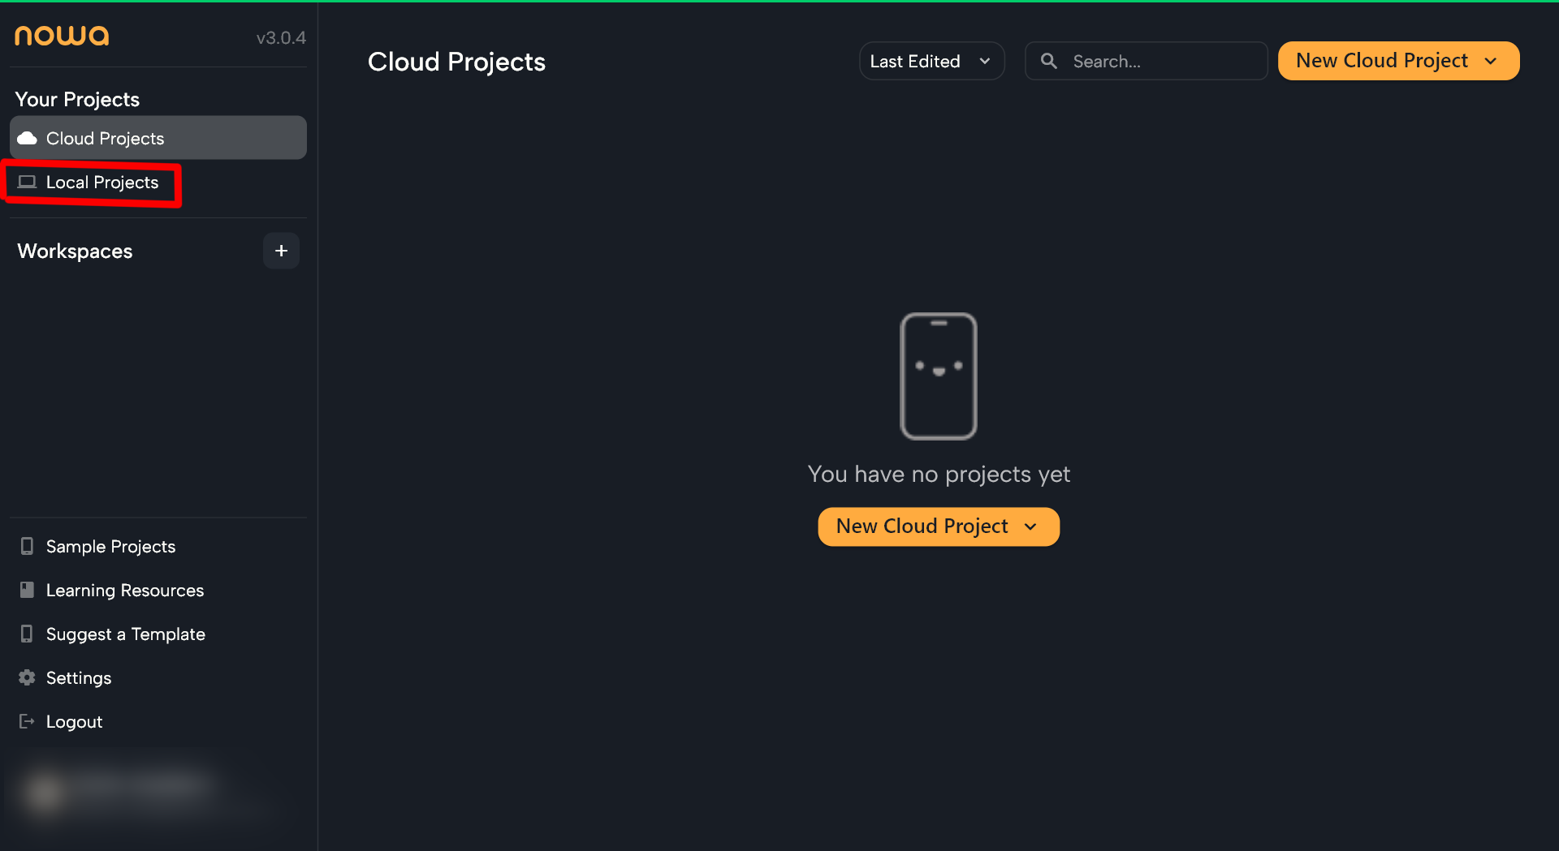Screen dimensions: 1559x851
Task: Click the Logout arrow icon
Action: pyautogui.click(x=27, y=721)
